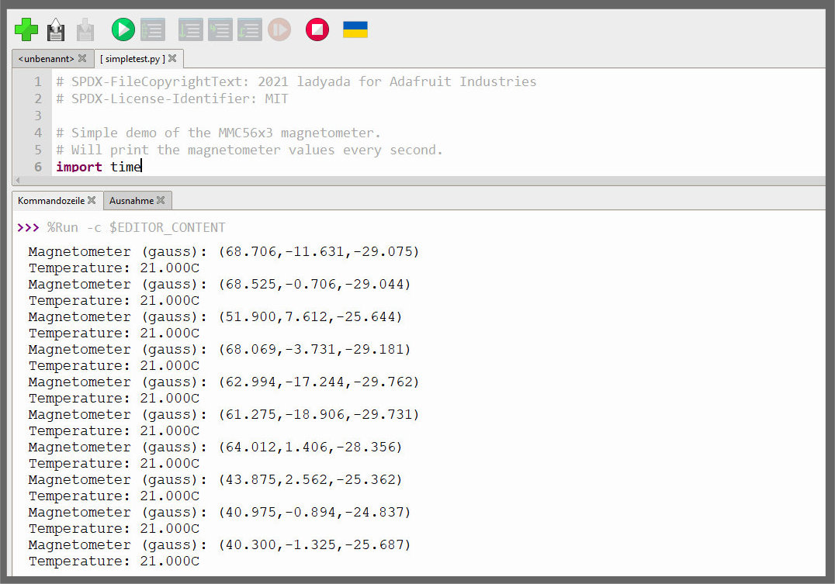
Task: Start debugging the current script
Action: [153, 30]
